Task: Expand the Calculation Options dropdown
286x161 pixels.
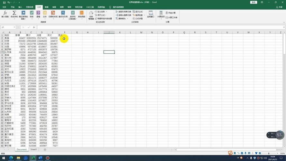Action: click(x=161, y=14)
